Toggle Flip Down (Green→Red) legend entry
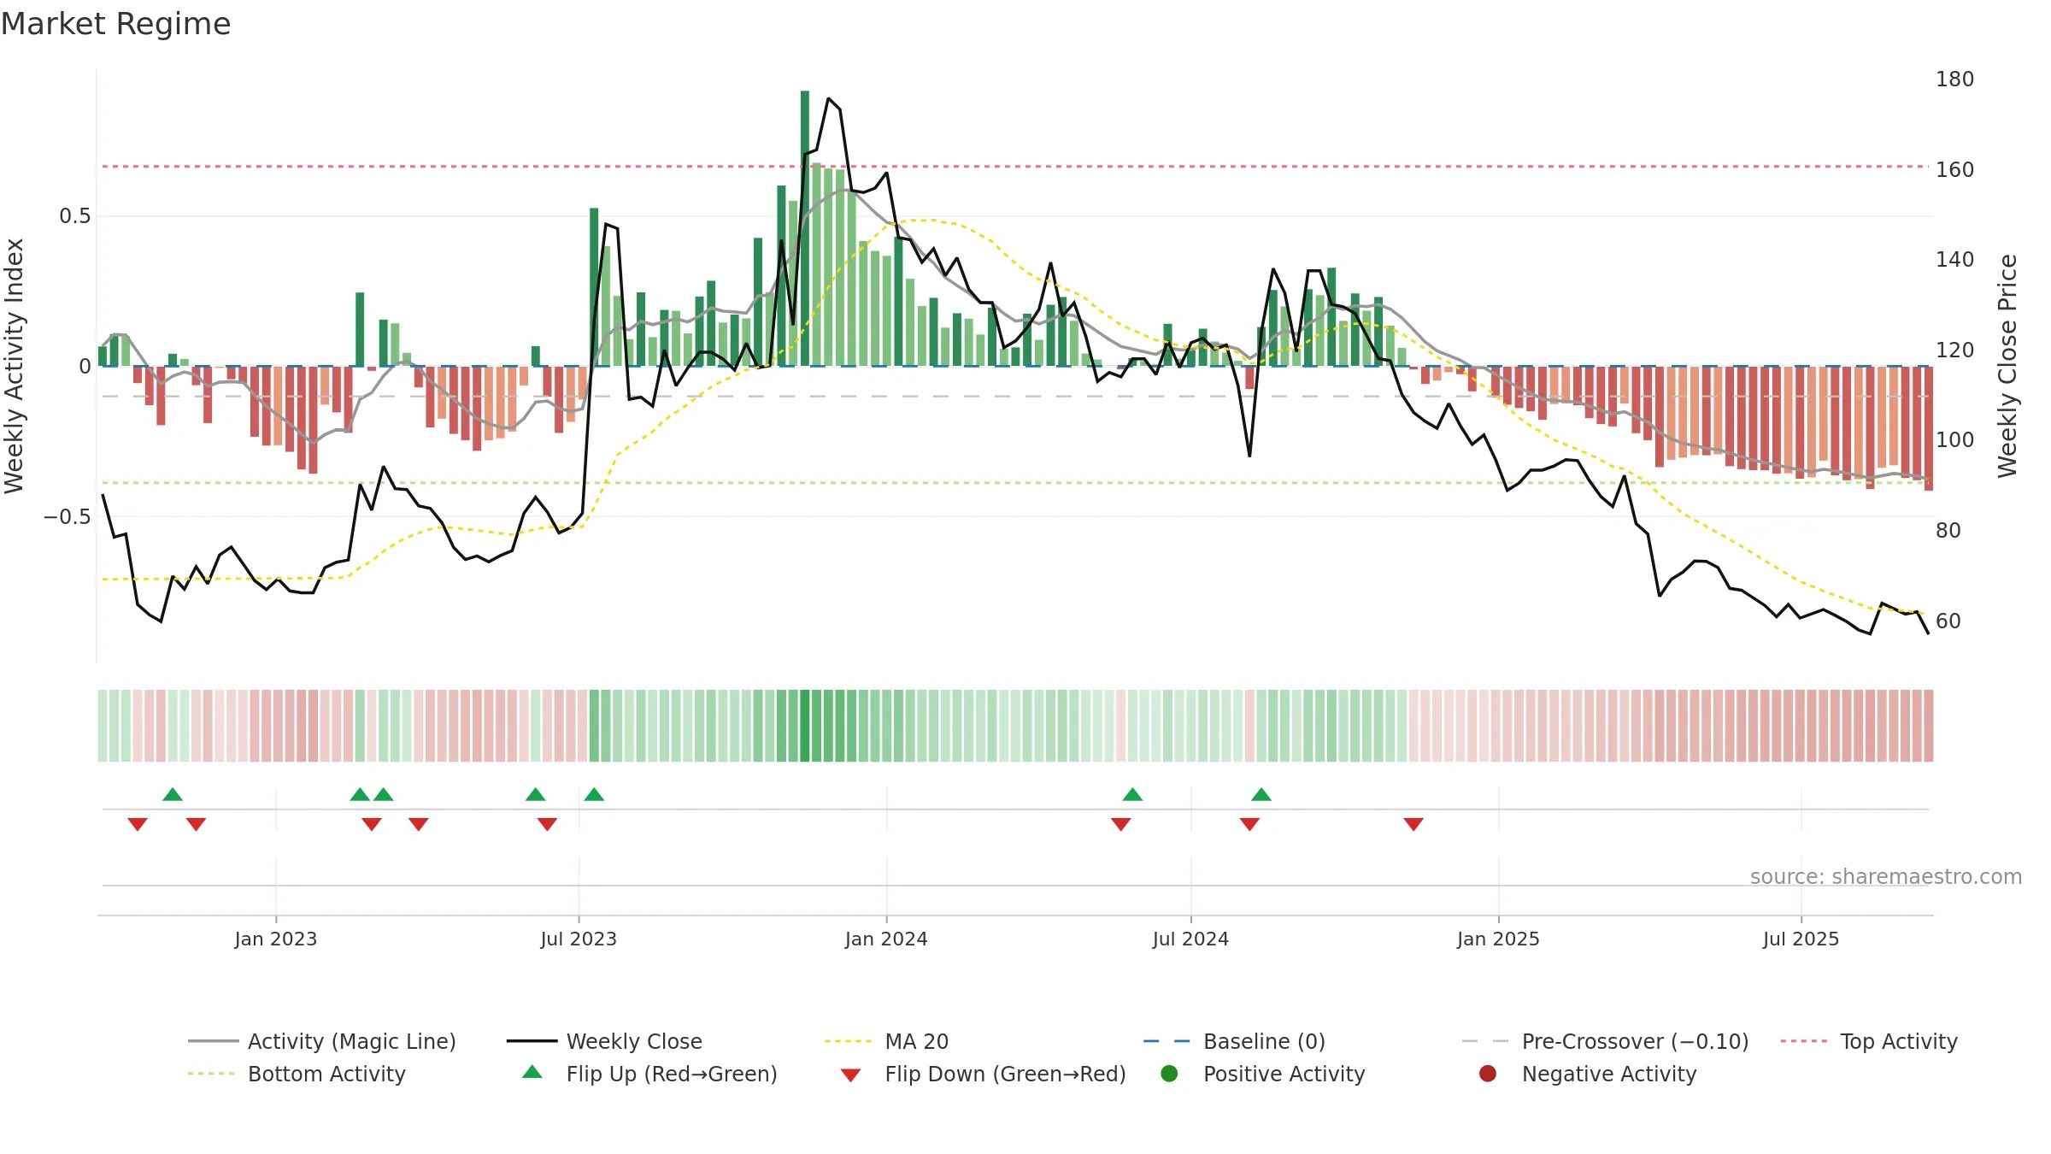The width and height of the screenshot is (2051, 1154). point(983,1074)
